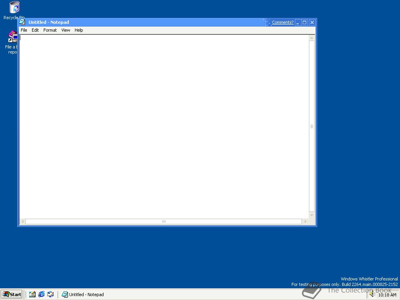
Task: Open the Help menu
Action: pyautogui.click(x=79, y=30)
